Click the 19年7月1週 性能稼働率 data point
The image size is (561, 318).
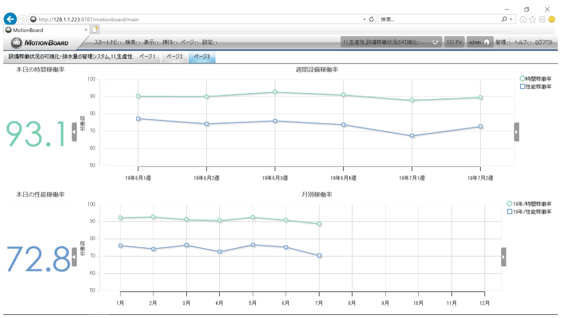[412, 136]
